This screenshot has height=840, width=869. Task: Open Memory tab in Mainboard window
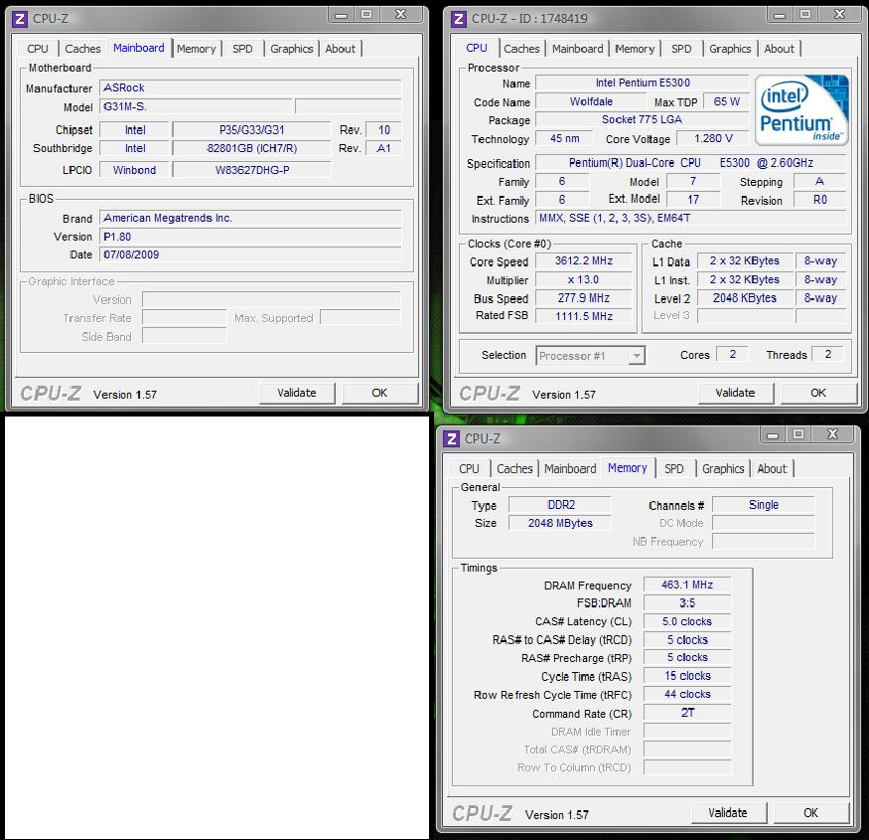(197, 49)
